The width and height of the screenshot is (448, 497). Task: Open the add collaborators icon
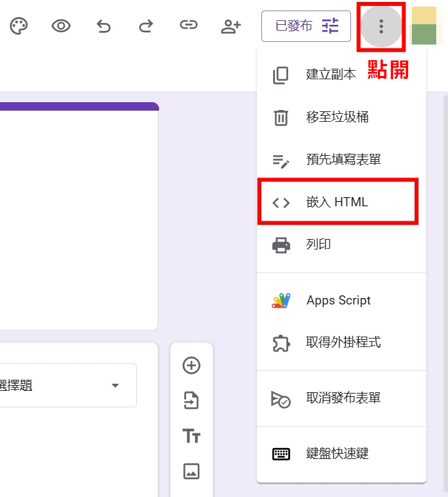tap(231, 26)
